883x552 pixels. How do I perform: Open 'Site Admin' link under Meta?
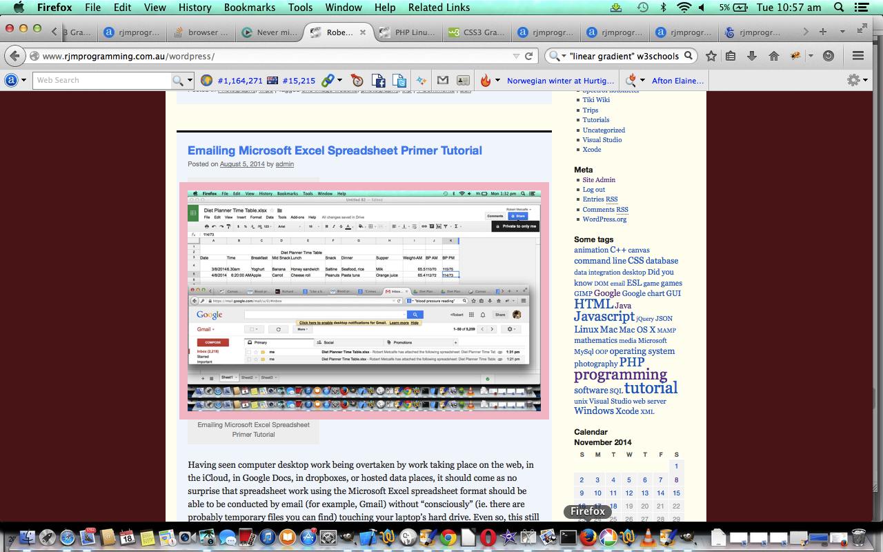(599, 180)
